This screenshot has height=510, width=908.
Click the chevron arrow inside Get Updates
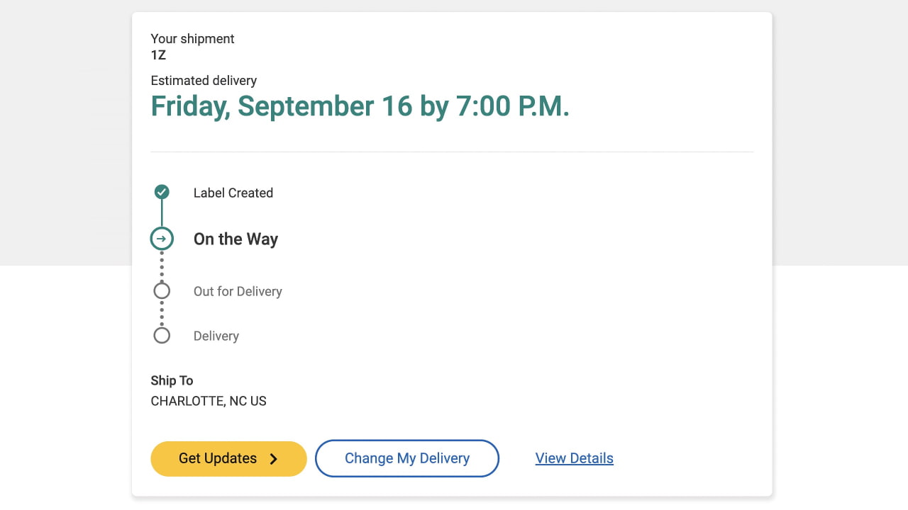[x=274, y=459]
